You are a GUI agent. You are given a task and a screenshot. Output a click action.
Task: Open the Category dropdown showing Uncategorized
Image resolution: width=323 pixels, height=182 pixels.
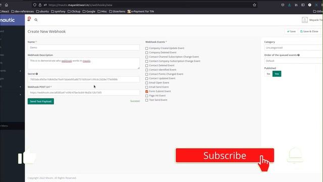point(294,48)
